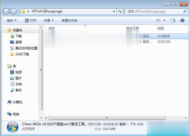Select 库 in navigation pane

(x=14, y=66)
